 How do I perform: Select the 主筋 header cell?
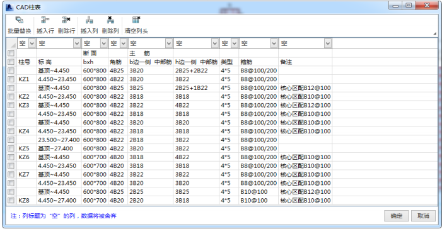(151, 53)
